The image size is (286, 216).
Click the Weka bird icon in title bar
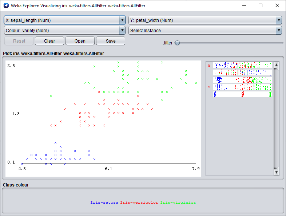tap(6, 6)
